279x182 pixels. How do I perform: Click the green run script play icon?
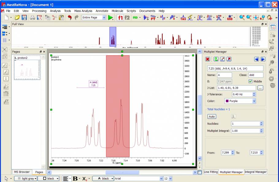[x=110, y=17]
